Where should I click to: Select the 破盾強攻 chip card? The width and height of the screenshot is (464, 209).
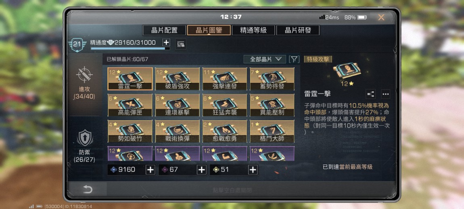[x=178, y=79]
